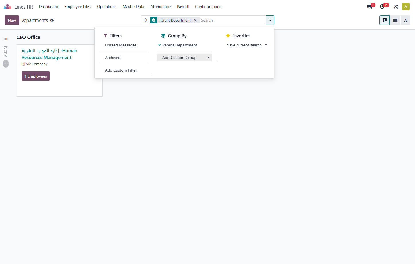This screenshot has width=415, height=264.
Task: Focus the Search input field
Action: (x=232, y=20)
